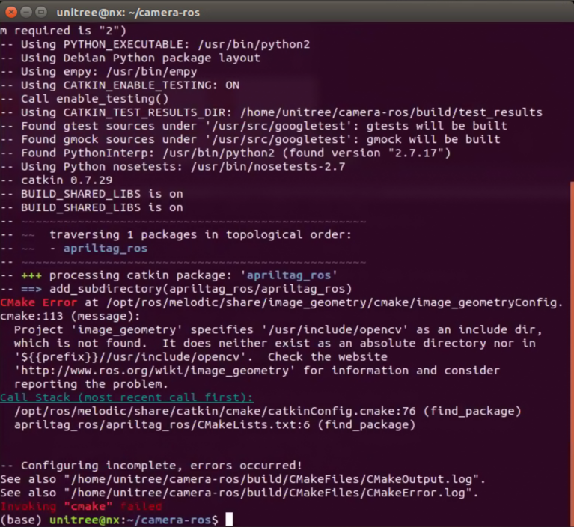The height and width of the screenshot is (527, 574).
Task: Click the window title 'unitree@nx: ~/camera-ros'
Action: click(128, 13)
